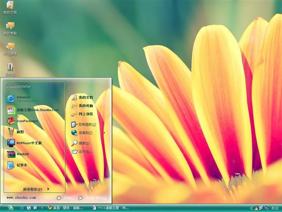Click the 注销(L) log off button

pyautogui.click(x=65, y=198)
